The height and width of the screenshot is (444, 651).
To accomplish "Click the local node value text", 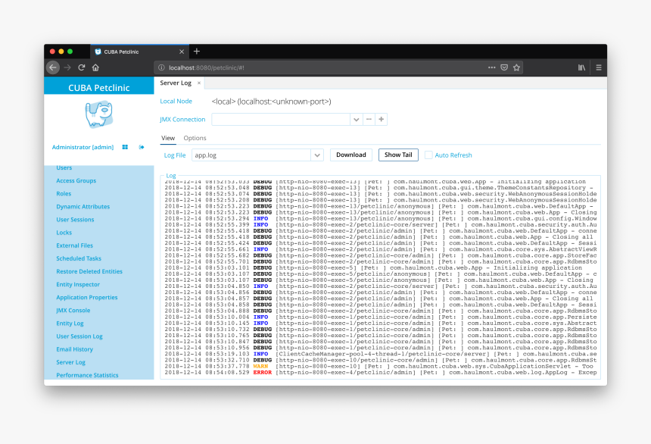I will [272, 102].
